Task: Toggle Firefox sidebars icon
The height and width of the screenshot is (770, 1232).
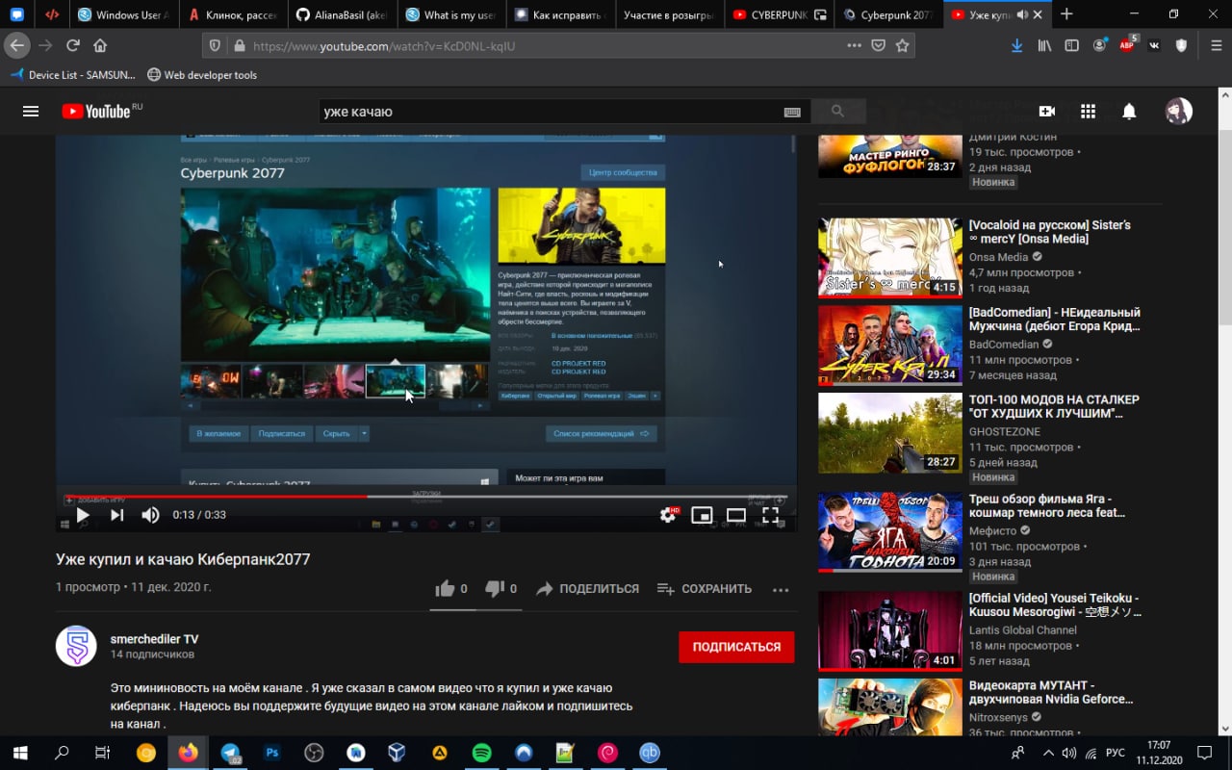Action: [x=1071, y=45]
